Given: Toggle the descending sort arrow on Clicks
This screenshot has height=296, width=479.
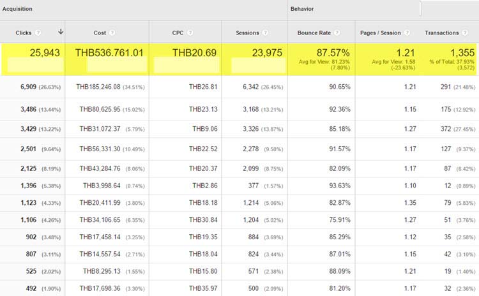Looking at the screenshot, I should [60, 32].
